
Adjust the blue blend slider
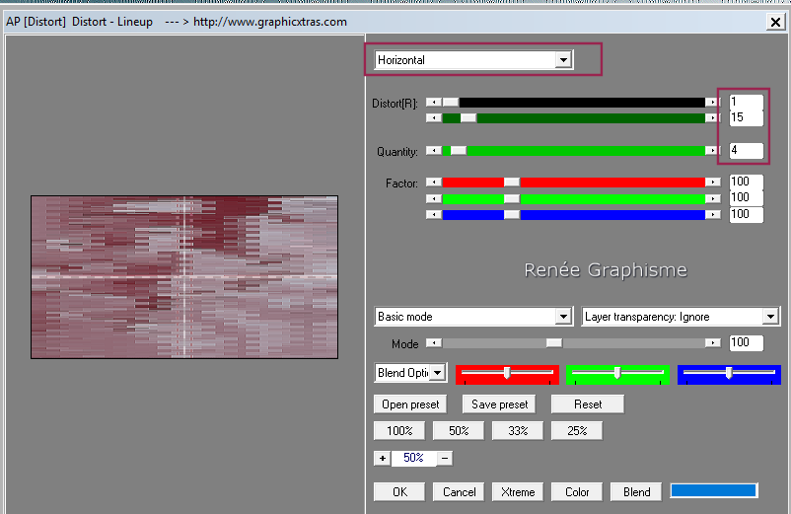(729, 374)
